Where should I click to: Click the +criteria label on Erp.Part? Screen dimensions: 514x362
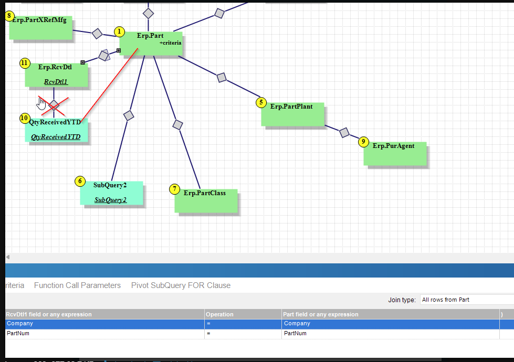point(171,42)
